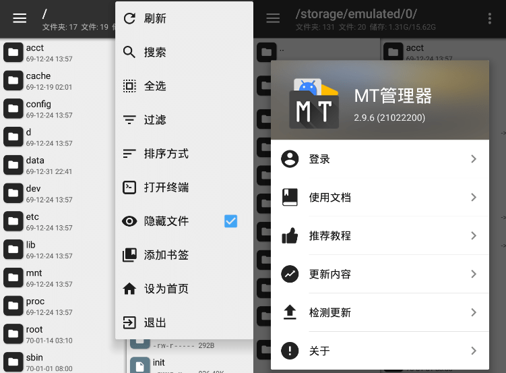The height and width of the screenshot is (373, 506).
Task: Expand the 检测更新 row chevron
Action: tap(474, 312)
